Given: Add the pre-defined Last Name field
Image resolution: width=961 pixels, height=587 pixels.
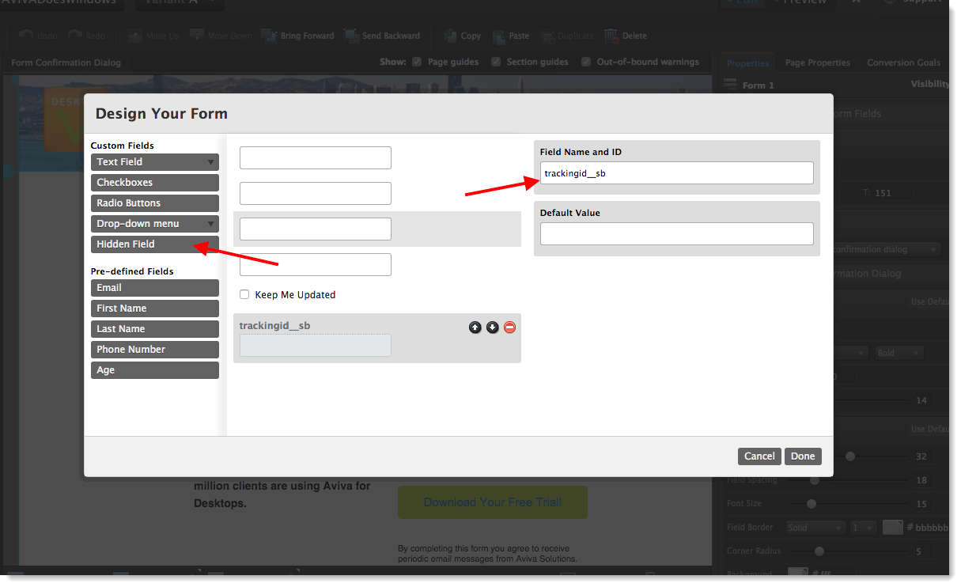Looking at the screenshot, I should pyautogui.click(x=155, y=329).
